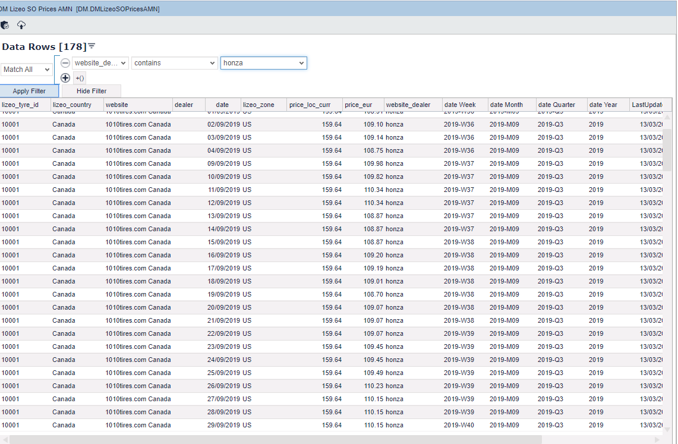
Task: Remove the website_dealer filter condition
Action: (65, 63)
